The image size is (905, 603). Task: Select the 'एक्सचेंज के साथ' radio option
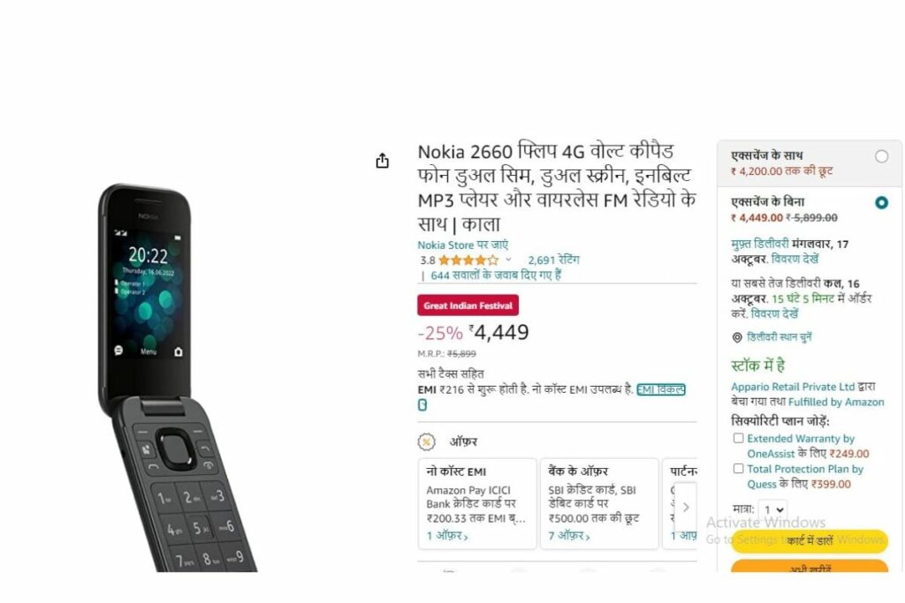(881, 156)
